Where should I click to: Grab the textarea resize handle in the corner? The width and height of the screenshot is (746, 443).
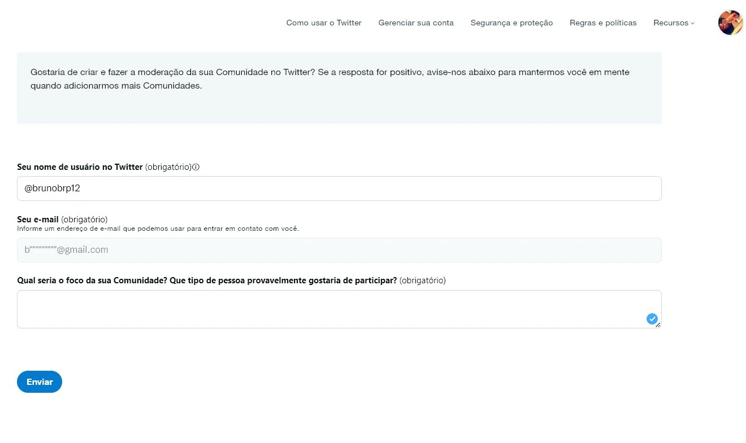[x=658, y=325]
